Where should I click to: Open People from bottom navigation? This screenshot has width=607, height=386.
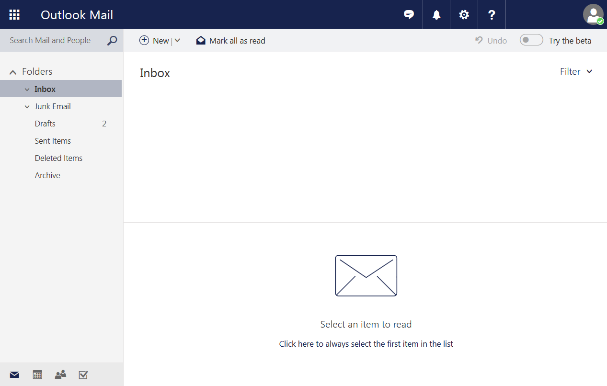[60, 375]
